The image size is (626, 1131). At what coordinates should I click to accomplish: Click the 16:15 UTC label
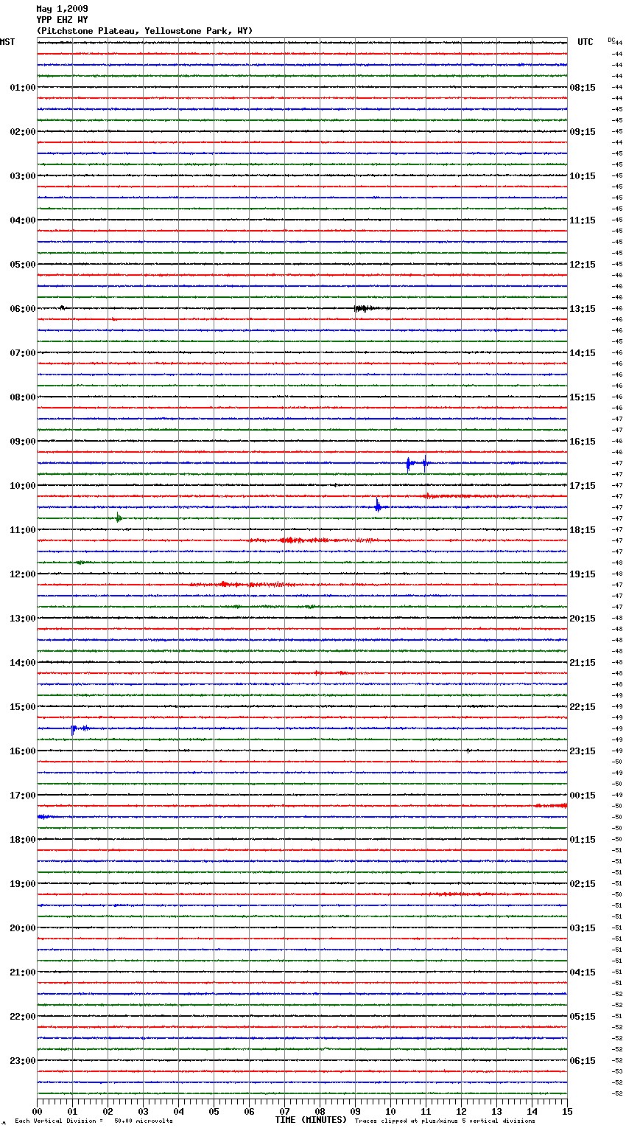tap(583, 442)
